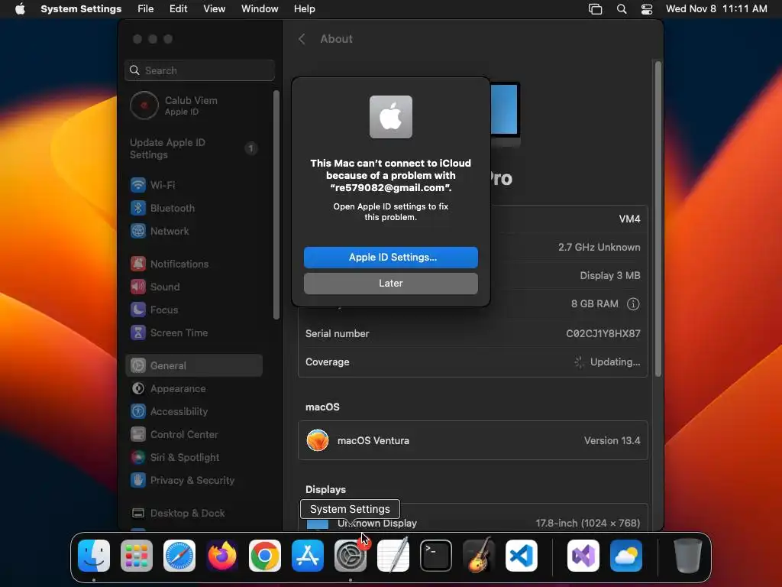
Task: Open Notifications settings icon
Action: (x=138, y=264)
